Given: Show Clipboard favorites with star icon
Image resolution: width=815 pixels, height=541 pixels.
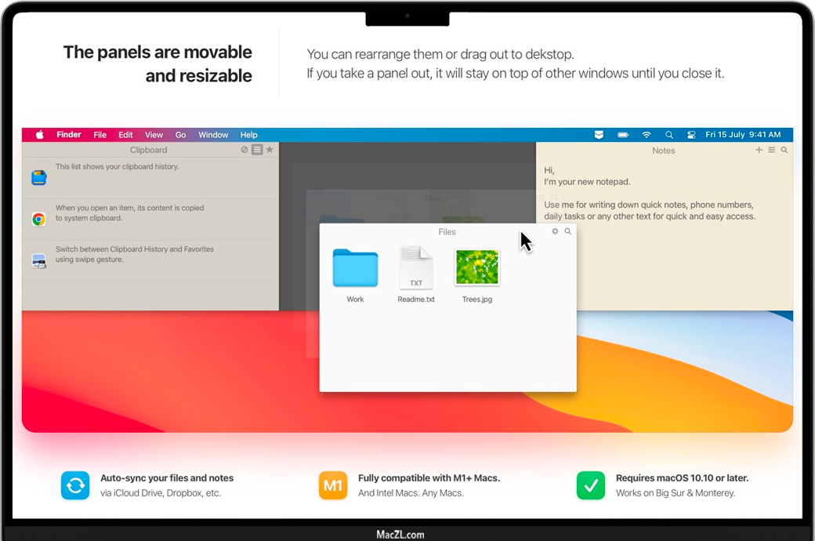Looking at the screenshot, I should (270, 150).
